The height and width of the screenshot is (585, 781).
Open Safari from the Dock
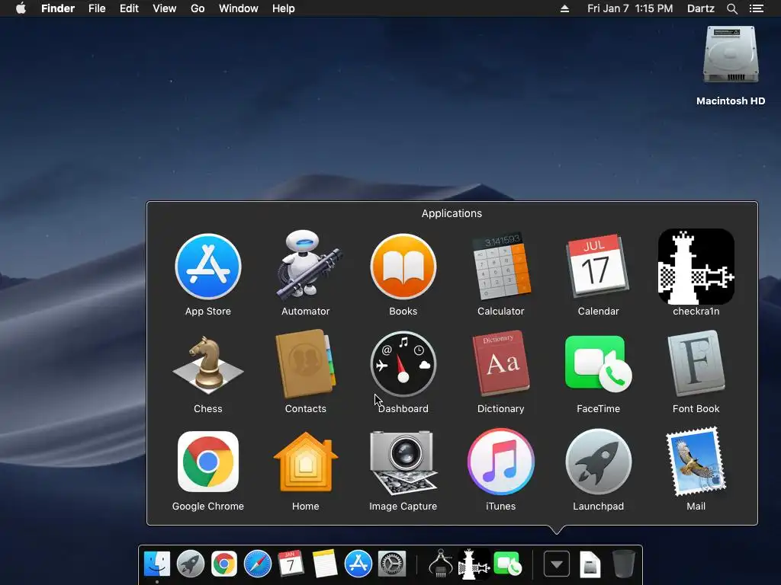pos(258,564)
